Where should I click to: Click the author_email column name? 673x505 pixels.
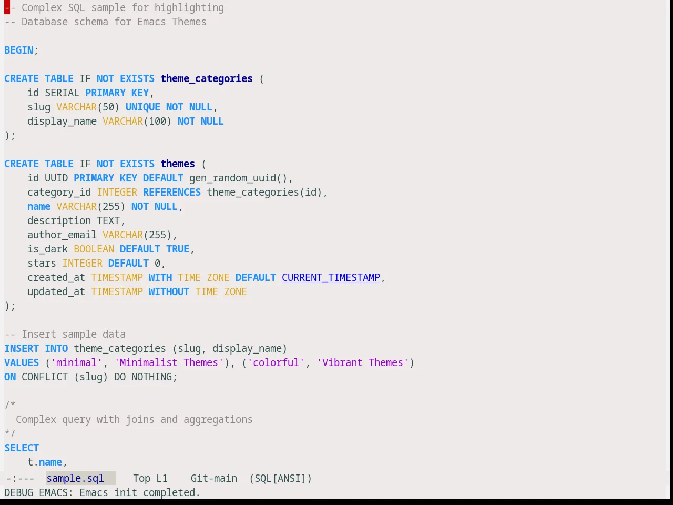[x=62, y=235]
